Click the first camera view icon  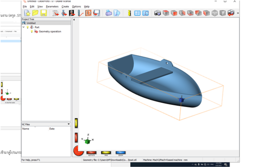[158, 13]
